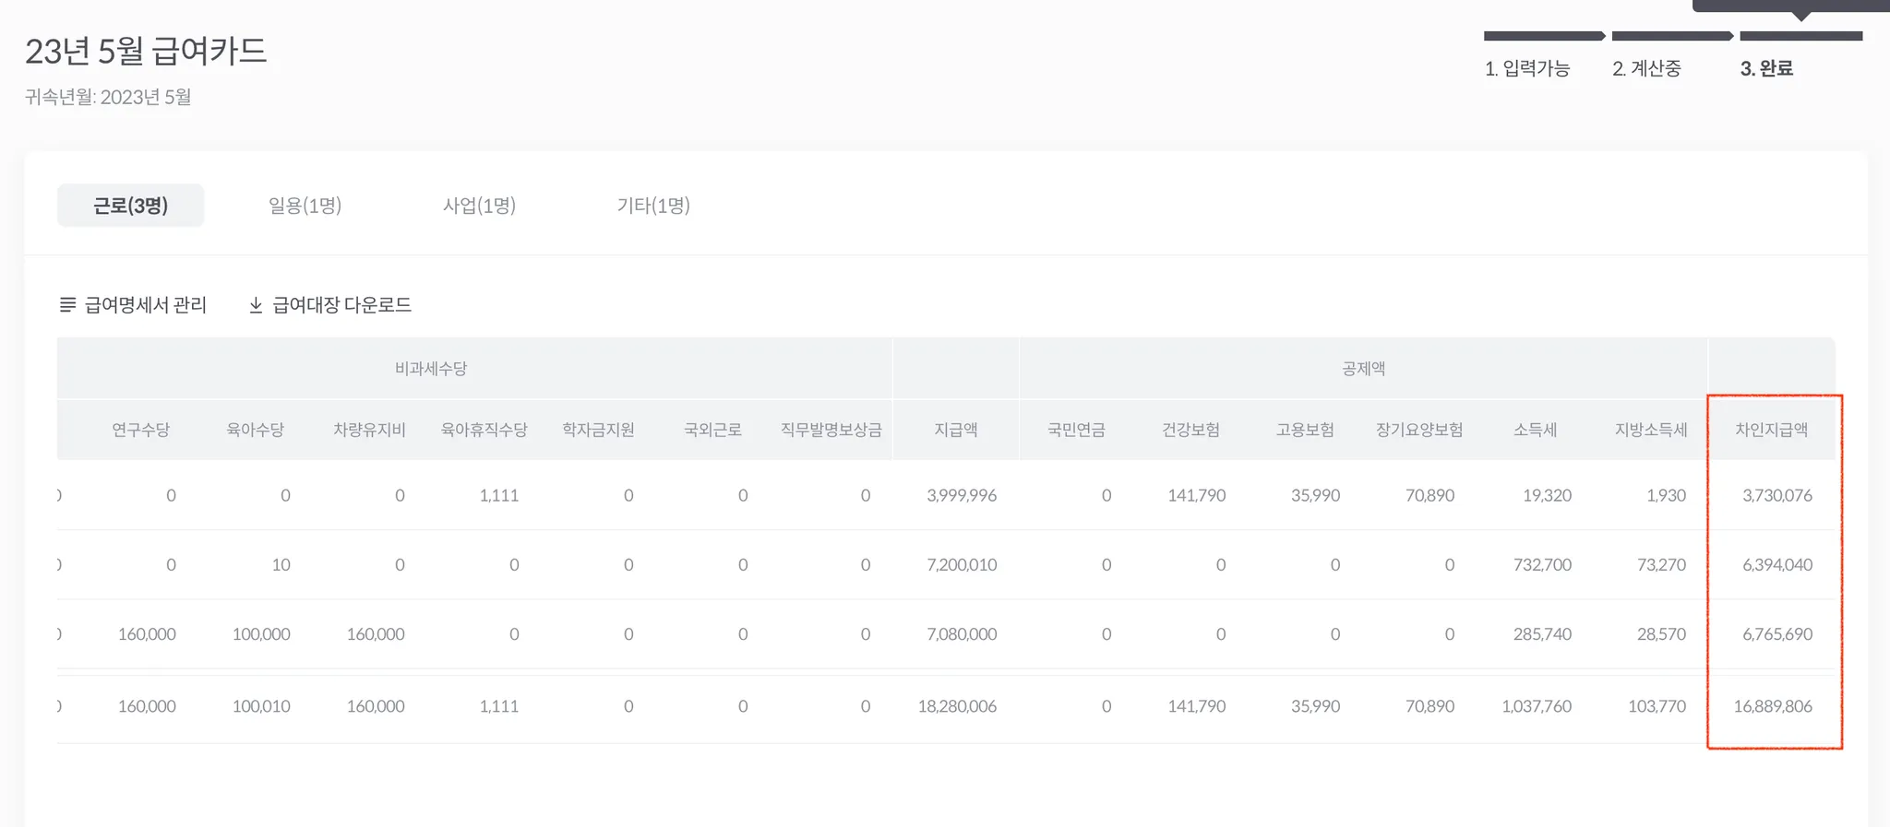Click the 차인지급액 column header
The width and height of the screenshot is (1890, 827).
1771,430
